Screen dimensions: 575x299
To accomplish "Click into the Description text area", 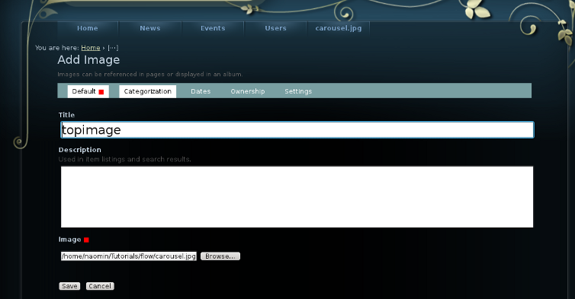I will pos(297,197).
